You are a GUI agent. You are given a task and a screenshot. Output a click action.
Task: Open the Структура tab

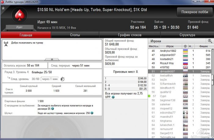(187, 35)
